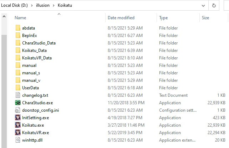The width and height of the screenshot is (229, 148).
Task: Select the CharaStudio.exe file name
Action: point(37,103)
